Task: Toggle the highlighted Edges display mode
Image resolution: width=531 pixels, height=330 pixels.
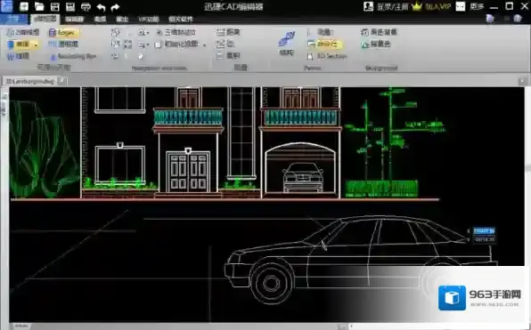Action: click(63, 32)
